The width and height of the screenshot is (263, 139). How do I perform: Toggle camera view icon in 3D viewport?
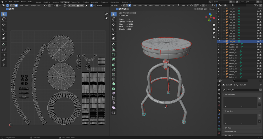(x=214, y=33)
